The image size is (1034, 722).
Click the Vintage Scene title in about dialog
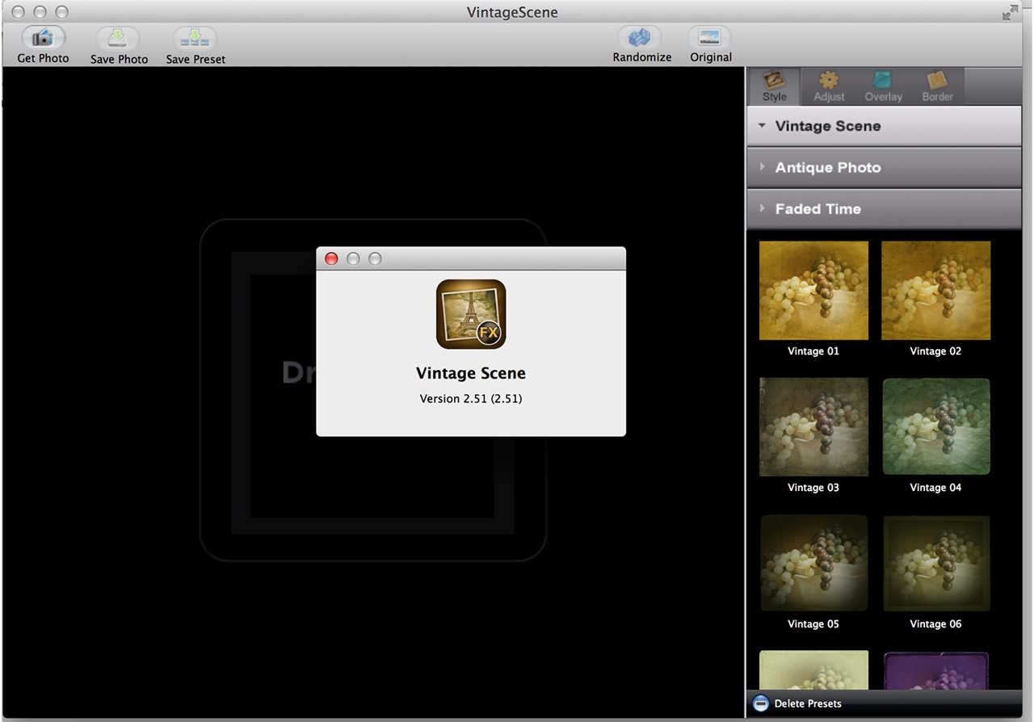pyautogui.click(x=471, y=373)
